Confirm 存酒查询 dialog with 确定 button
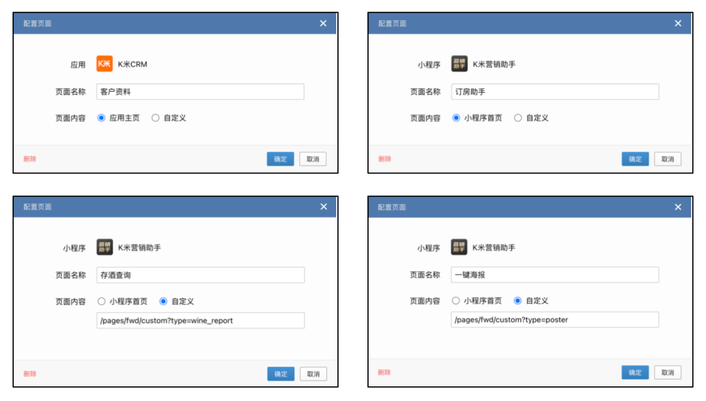The height and width of the screenshot is (401, 706). pos(280,374)
